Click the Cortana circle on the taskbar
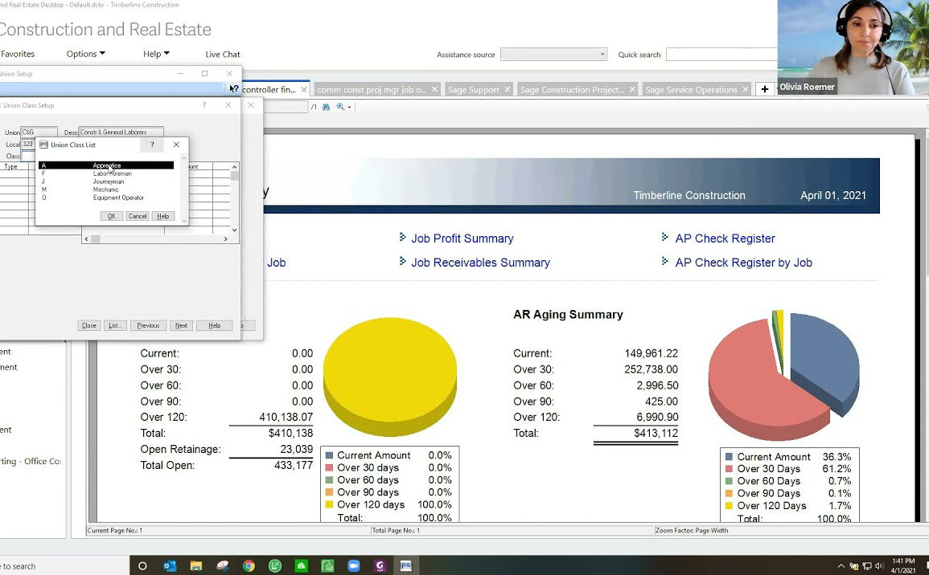 (142, 565)
